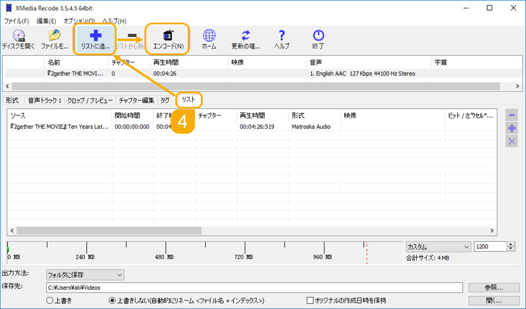Click the ソース column header

(60, 115)
